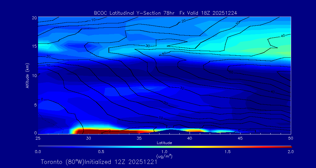The height and width of the screenshot is (168, 316).
Task: Click the "Toronto (80°W)Initialized 12Z 20251221" footer text
Action: [x=99, y=162]
